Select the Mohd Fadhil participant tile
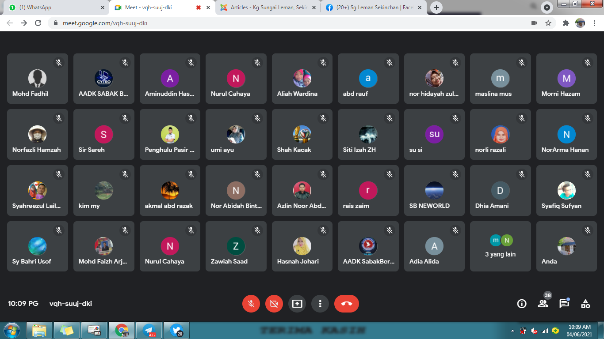Viewport: 604px width, 339px height. point(38,79)
